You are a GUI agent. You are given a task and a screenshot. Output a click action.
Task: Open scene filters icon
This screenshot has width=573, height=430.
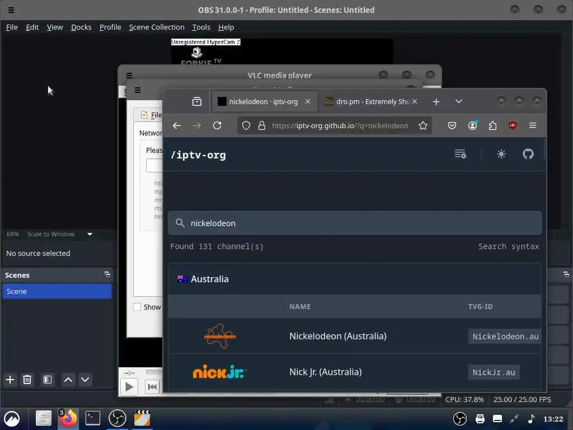point(48,380)
